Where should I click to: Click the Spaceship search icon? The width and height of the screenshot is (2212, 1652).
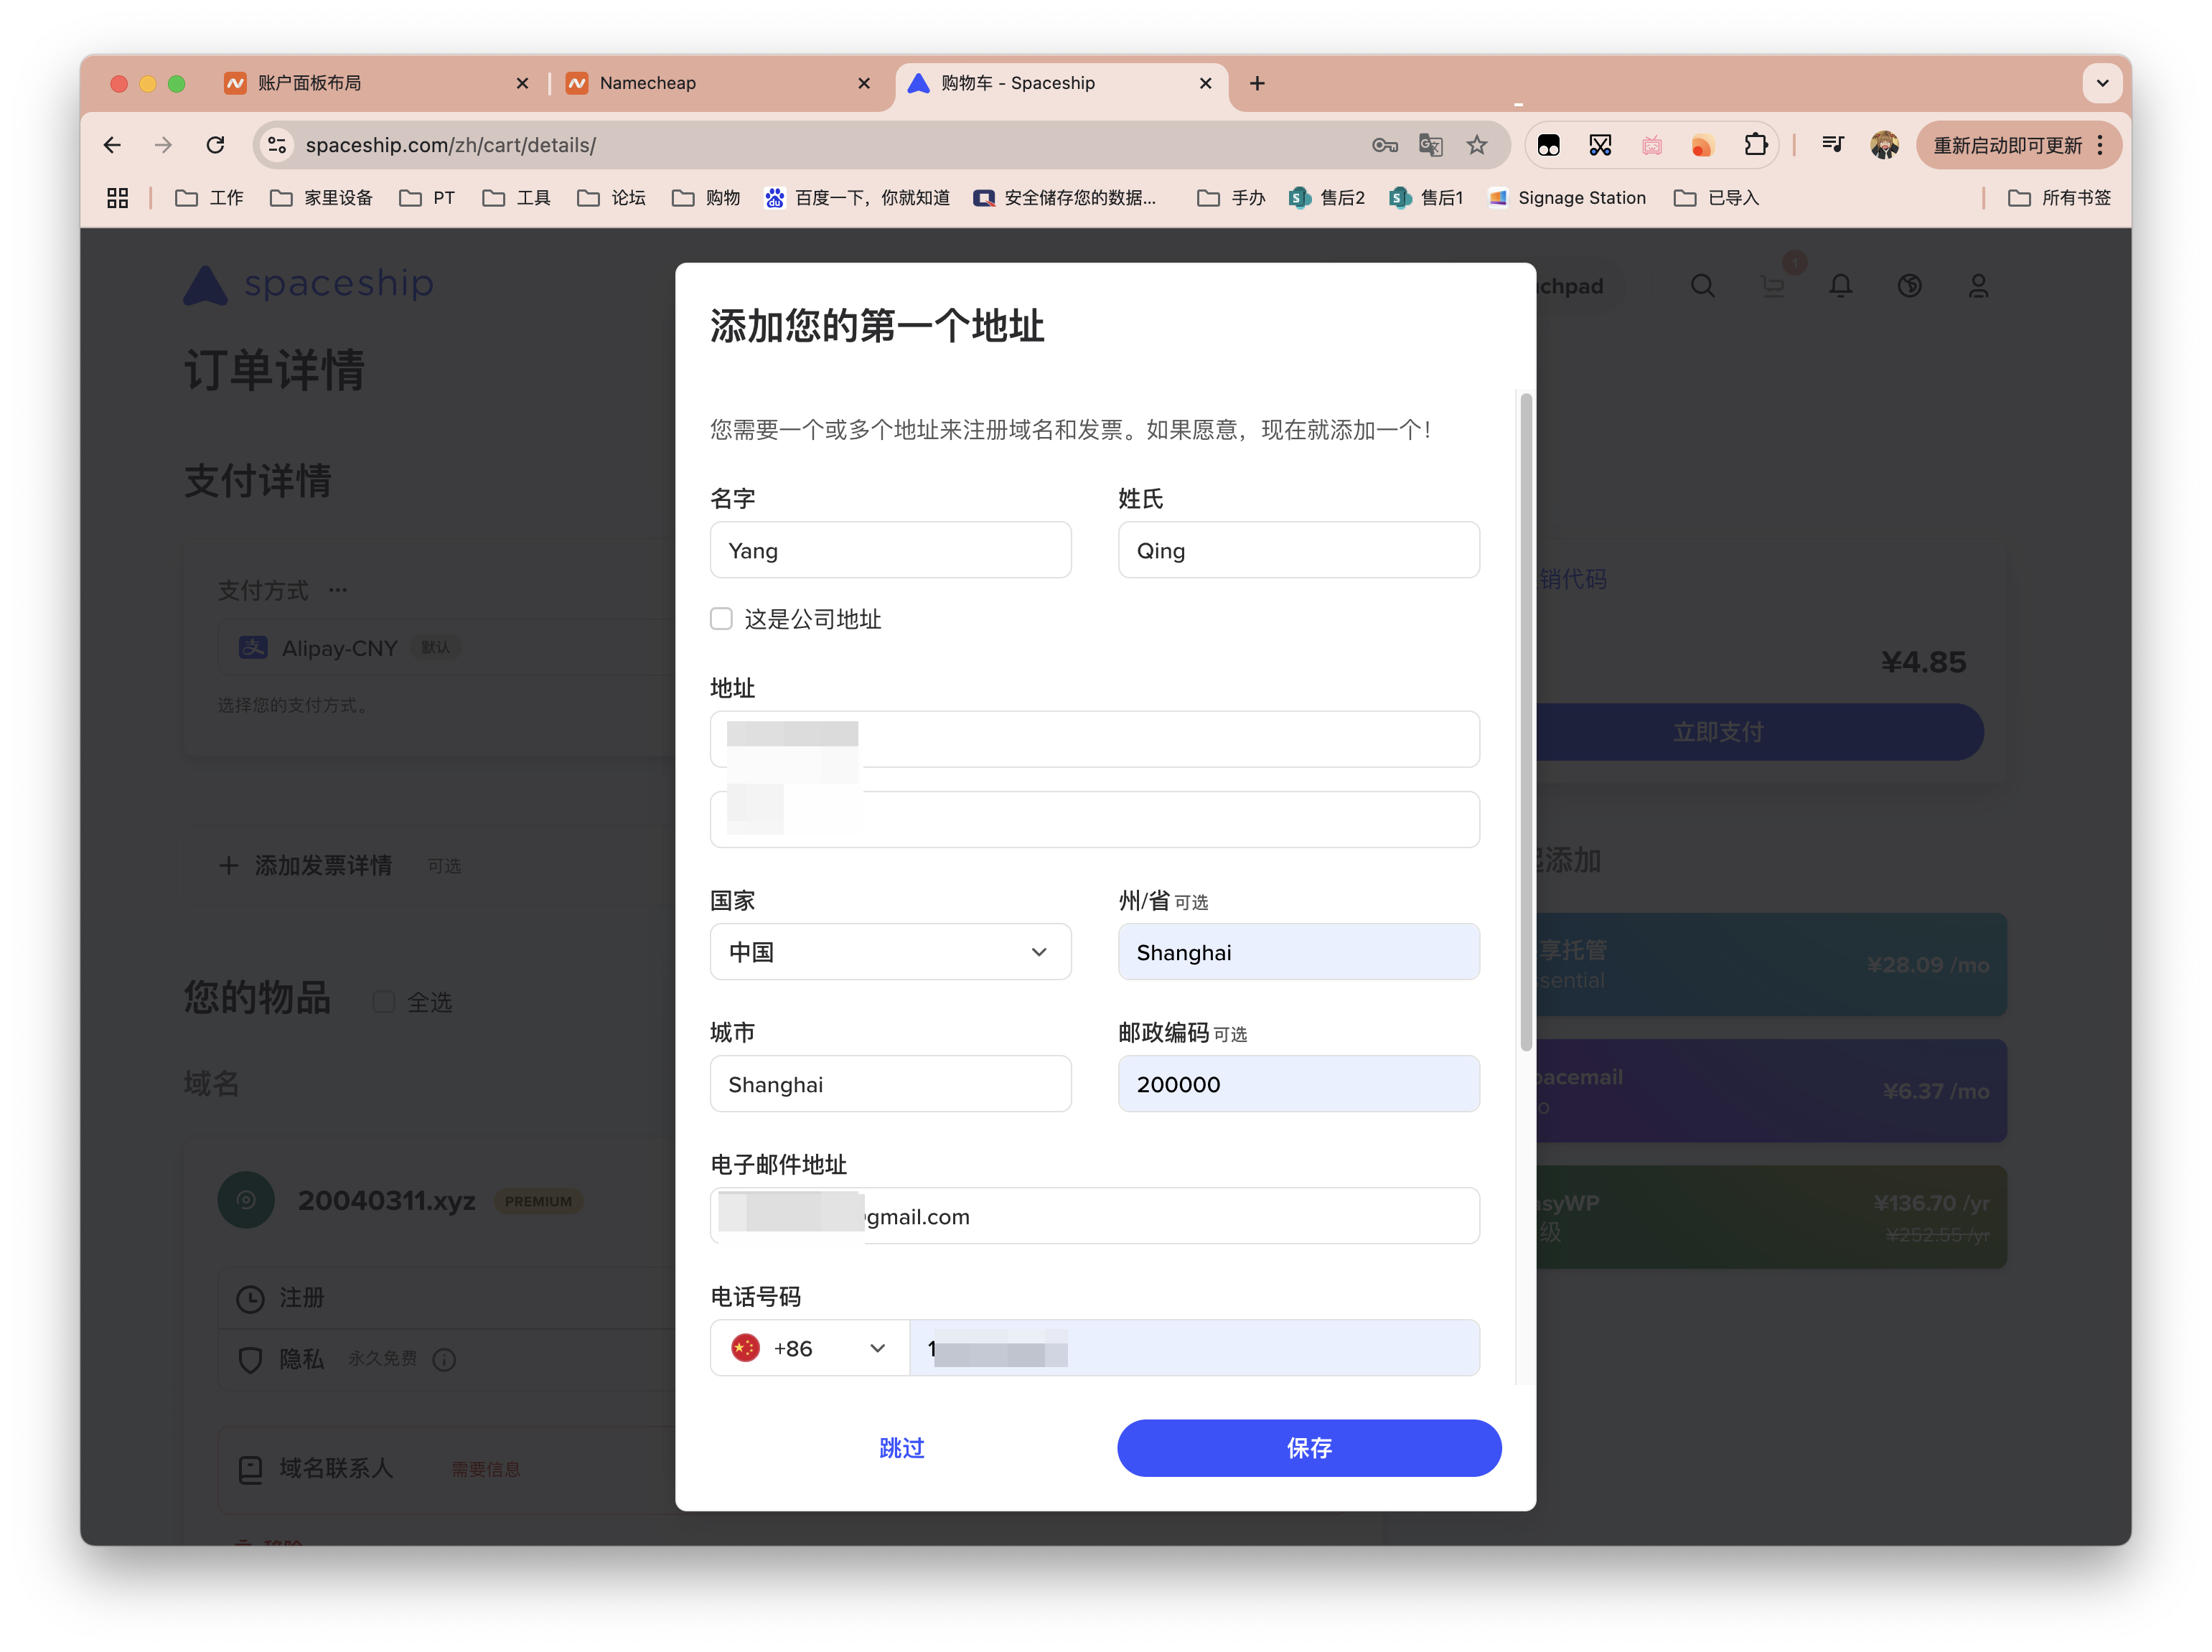(x=1702, y=286)
